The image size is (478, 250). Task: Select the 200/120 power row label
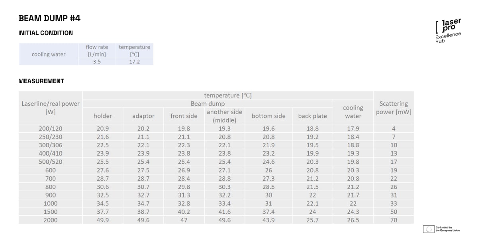51,129
